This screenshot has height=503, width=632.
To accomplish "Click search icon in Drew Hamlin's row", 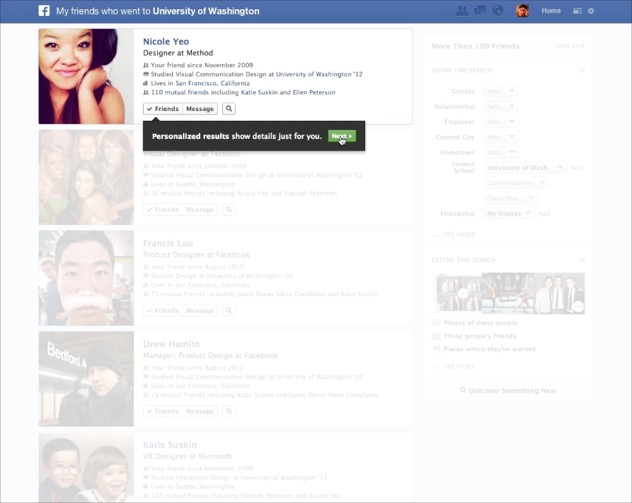I will point(229,411).
